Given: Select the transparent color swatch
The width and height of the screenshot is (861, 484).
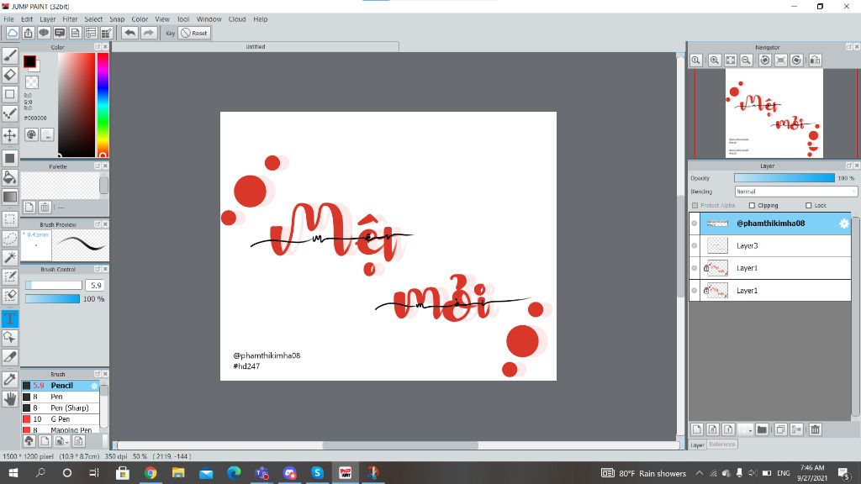Looking at the screenshot, I should tap(32, 82).
